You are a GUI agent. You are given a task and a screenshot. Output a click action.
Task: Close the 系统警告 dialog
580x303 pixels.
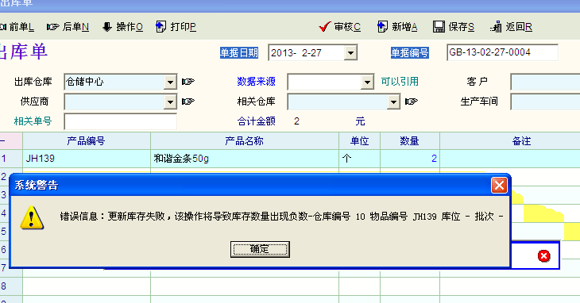pos(499,186)
